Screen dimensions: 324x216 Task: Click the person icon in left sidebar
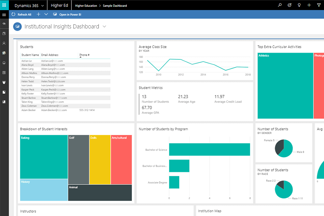click(4, 44)
